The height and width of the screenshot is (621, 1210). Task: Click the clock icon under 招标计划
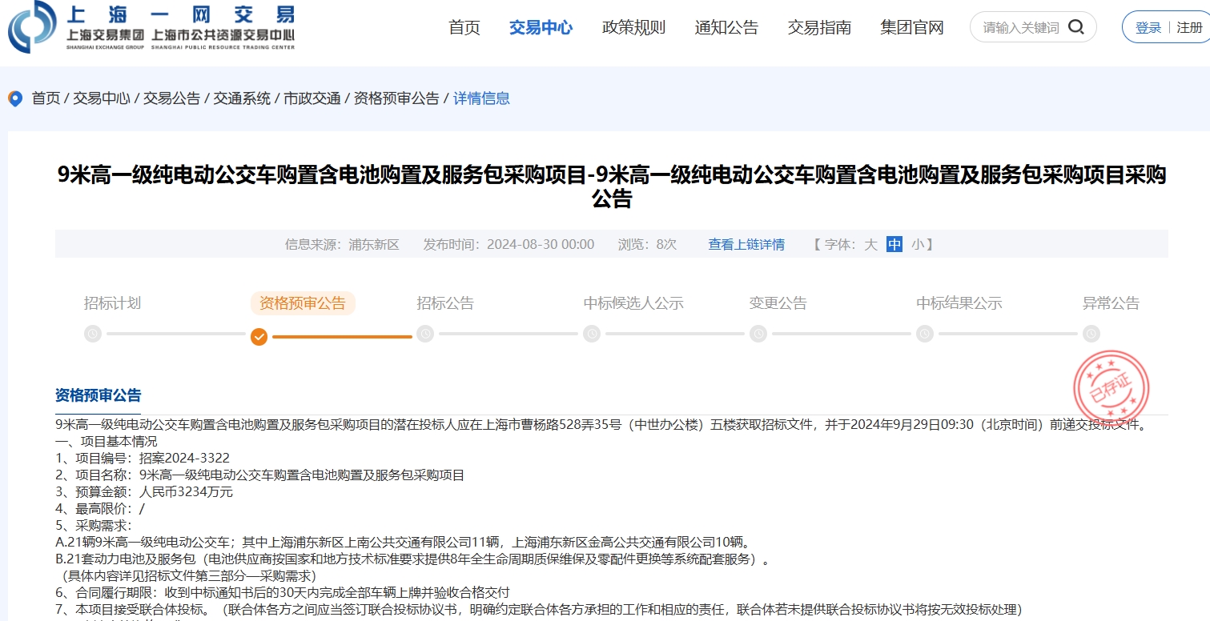click(x=93, y=334)
